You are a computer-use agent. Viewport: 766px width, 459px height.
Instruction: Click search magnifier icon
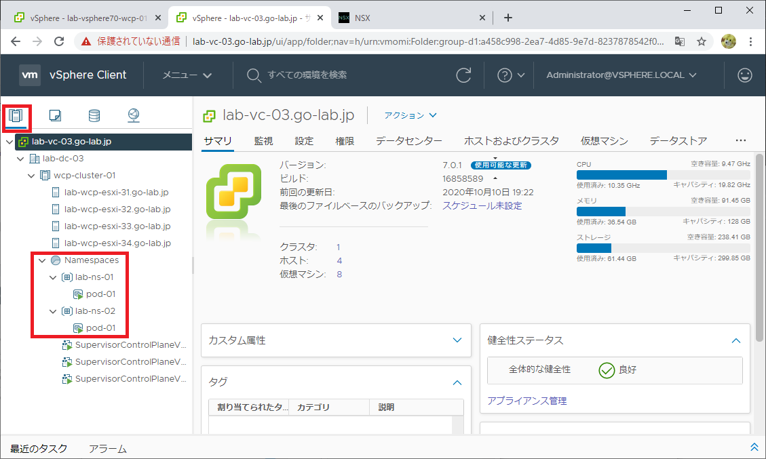254,75
